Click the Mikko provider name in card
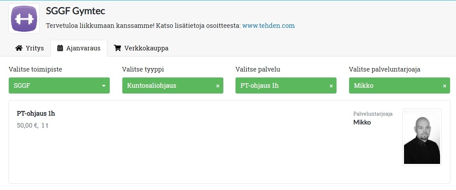 pyautogui.click(x=362, y=122)
